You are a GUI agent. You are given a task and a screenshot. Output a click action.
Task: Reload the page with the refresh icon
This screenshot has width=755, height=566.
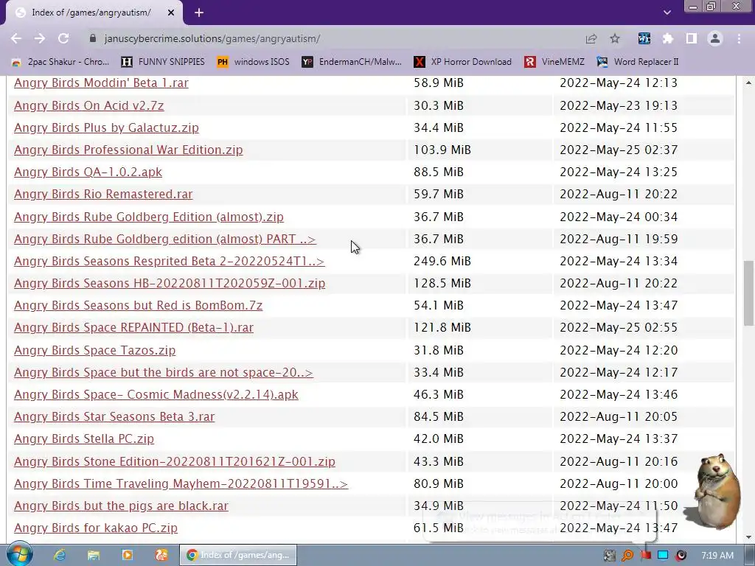[63, 38]
